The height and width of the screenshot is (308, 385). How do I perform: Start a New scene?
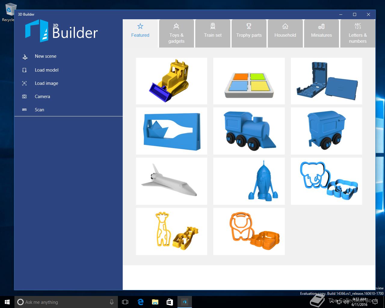pos(69,56)
